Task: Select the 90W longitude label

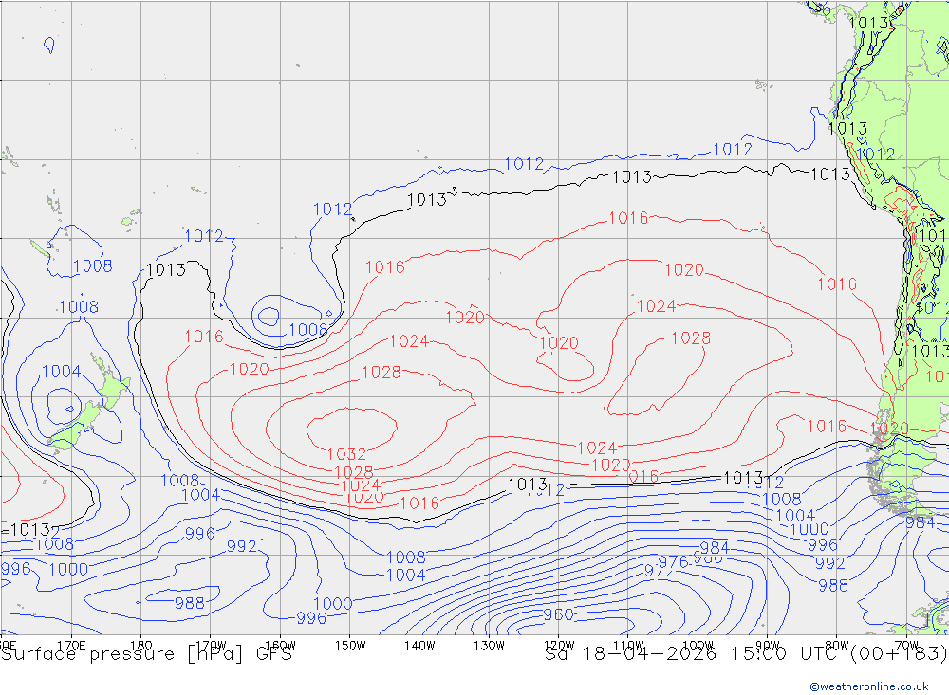Action: pyautogui.click(x=768, y=646)
